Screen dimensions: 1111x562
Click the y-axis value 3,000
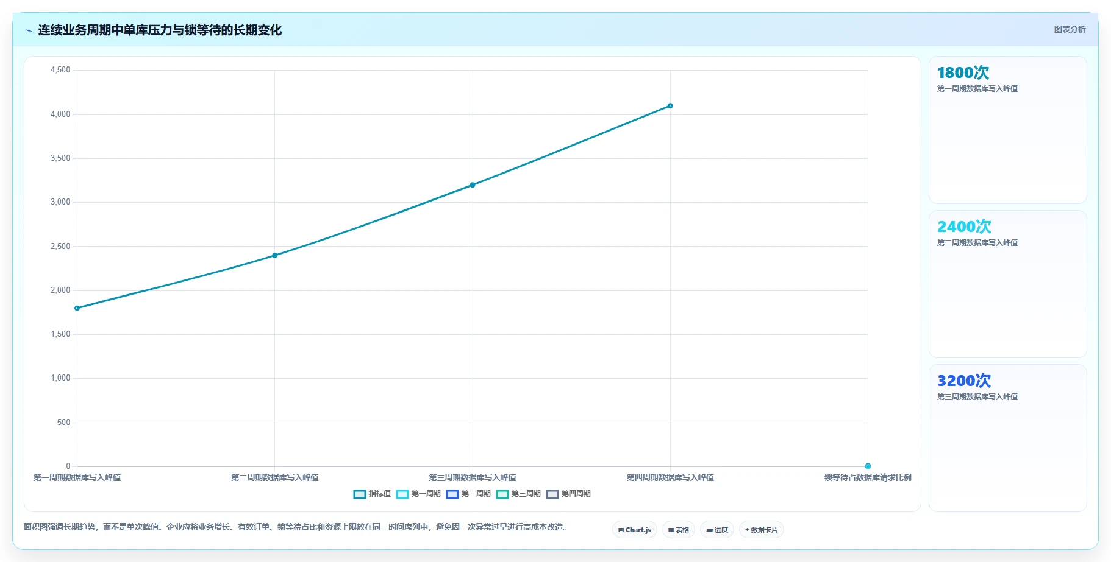pyautogui.click(x=60, y=202)
